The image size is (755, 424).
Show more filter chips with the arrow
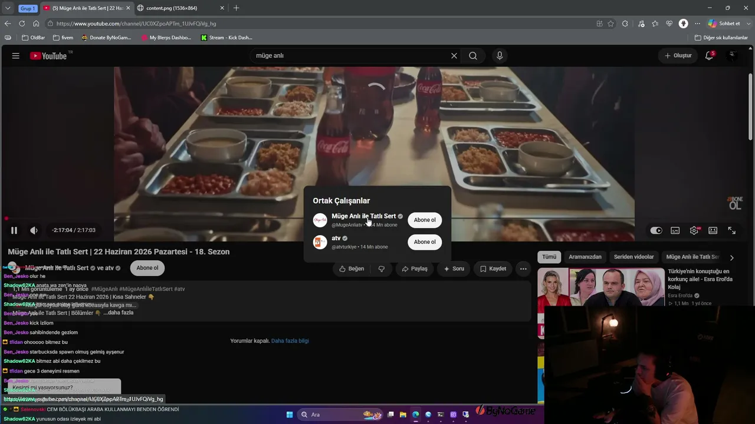click(732, 257)
